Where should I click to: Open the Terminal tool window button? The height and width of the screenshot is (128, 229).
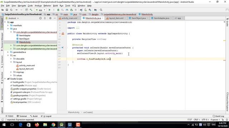click(22, 116)
